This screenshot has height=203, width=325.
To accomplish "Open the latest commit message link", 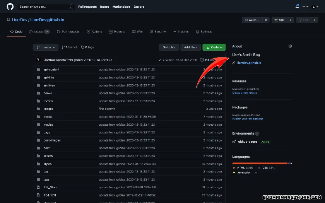I will click(x=84, y=60).
